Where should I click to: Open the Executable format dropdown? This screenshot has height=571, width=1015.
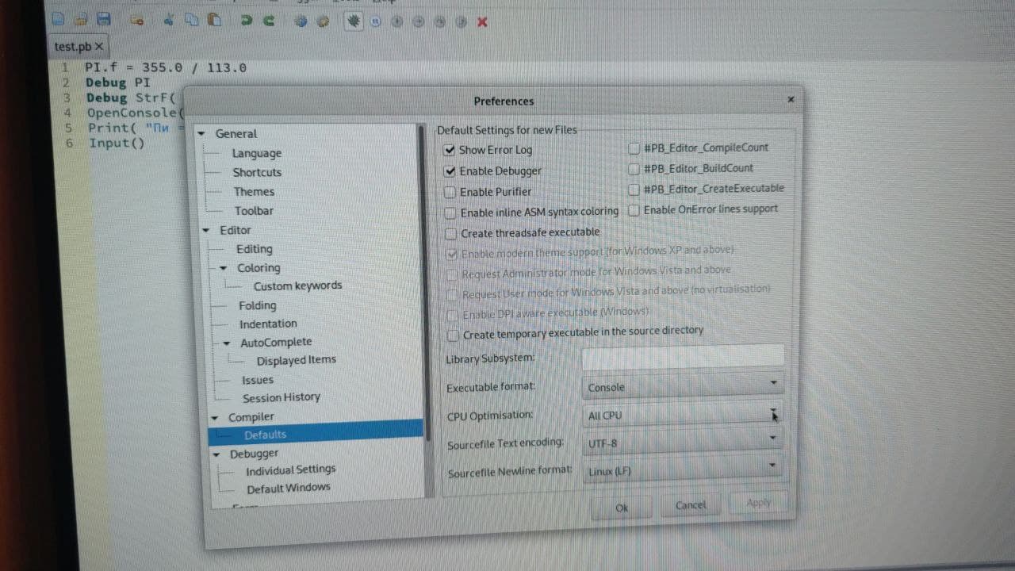[x=683, y=386]
